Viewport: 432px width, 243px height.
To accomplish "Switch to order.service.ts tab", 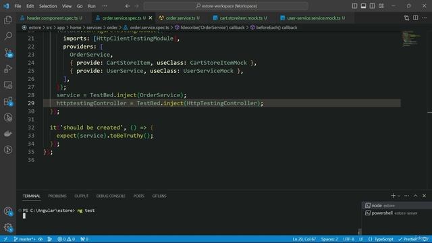I will [x=180, y=18].
